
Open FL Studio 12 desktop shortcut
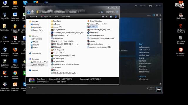15,28
